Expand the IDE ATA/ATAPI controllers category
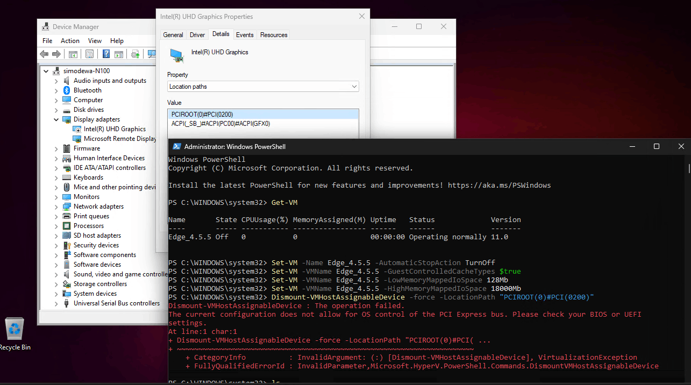Viewport: 691px width, 385px height. [56, 168]
